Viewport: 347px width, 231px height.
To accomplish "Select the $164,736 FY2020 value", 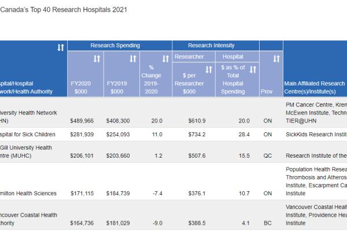I will point(82,223).
